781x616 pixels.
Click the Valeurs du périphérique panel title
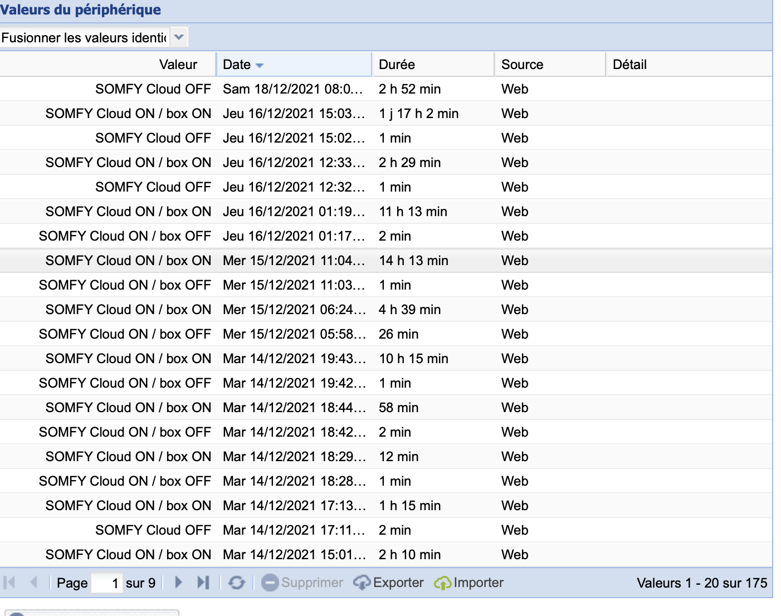coord(81,10)
